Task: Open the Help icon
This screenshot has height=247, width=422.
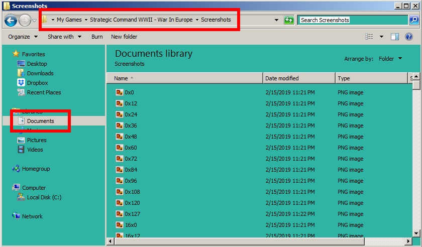Action: tap(409, 37)
